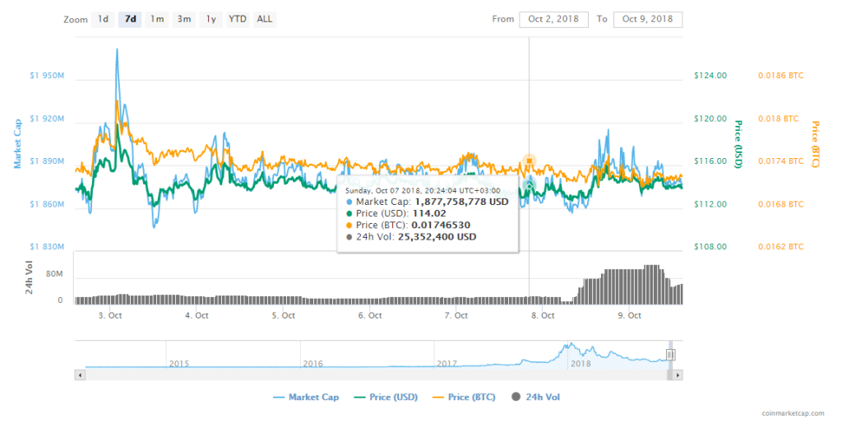This screenshot has height=428, width=842.
Task: Click the From date field
Action: [x=553, y=19]
